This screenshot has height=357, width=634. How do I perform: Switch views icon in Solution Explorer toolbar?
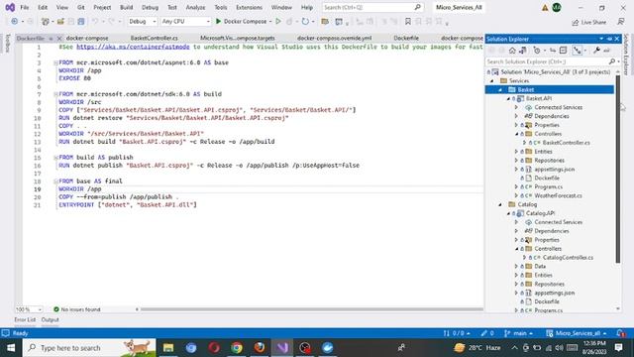click(522, 51)
